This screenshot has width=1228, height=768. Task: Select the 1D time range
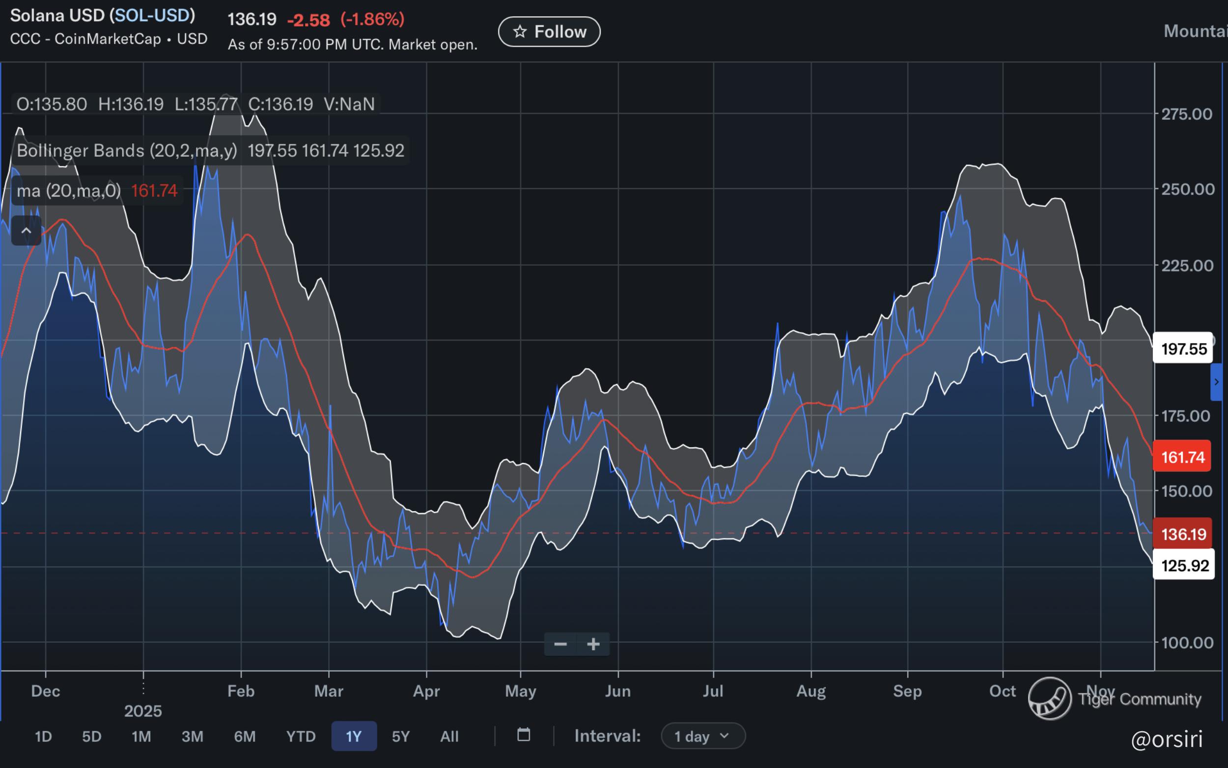43,736
